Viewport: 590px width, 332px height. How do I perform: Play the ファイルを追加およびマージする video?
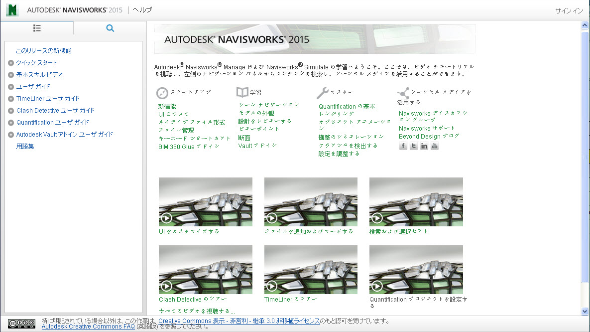coord(311,201)
